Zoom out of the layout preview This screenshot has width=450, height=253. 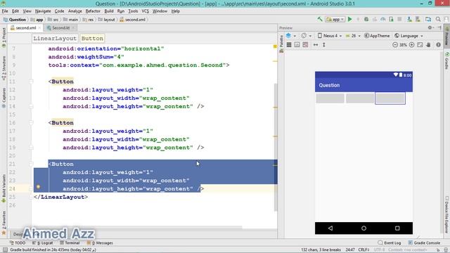pyautogui.click(x=395, y=45)
